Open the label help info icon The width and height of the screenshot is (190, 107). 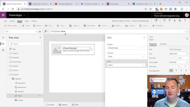tap(187, 39)
